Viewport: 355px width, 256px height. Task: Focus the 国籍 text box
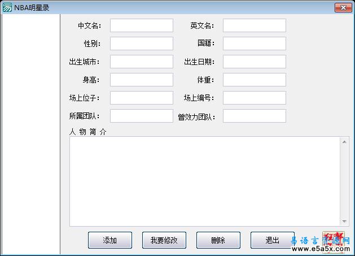click(254, 44)
